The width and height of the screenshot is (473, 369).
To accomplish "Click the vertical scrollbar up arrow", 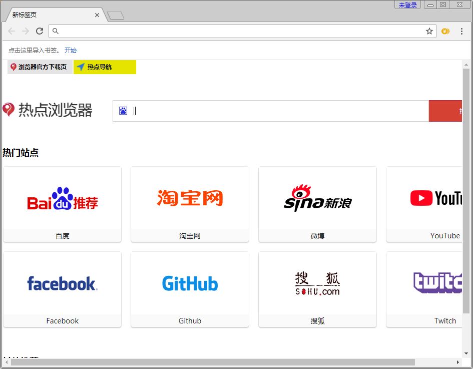I will (x=466, y=65).
